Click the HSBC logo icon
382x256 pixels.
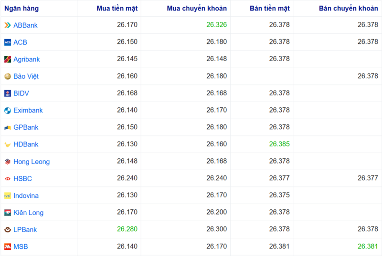click(x=8, y=179)
